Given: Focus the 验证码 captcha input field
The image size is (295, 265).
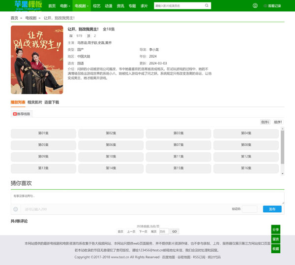Looking at the screenshot, I should (x=249, y=209).
